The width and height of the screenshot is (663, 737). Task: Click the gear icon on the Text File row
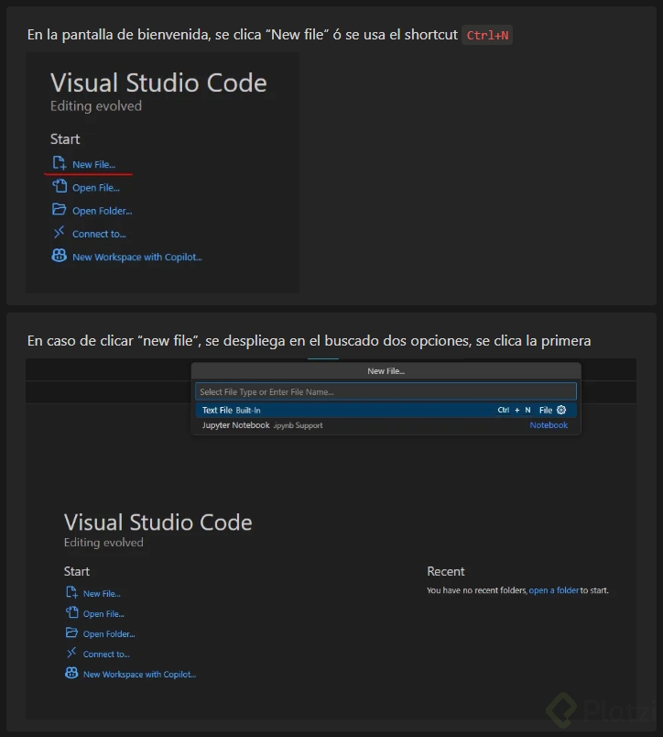pyautogui.click(x=561, y=410)
